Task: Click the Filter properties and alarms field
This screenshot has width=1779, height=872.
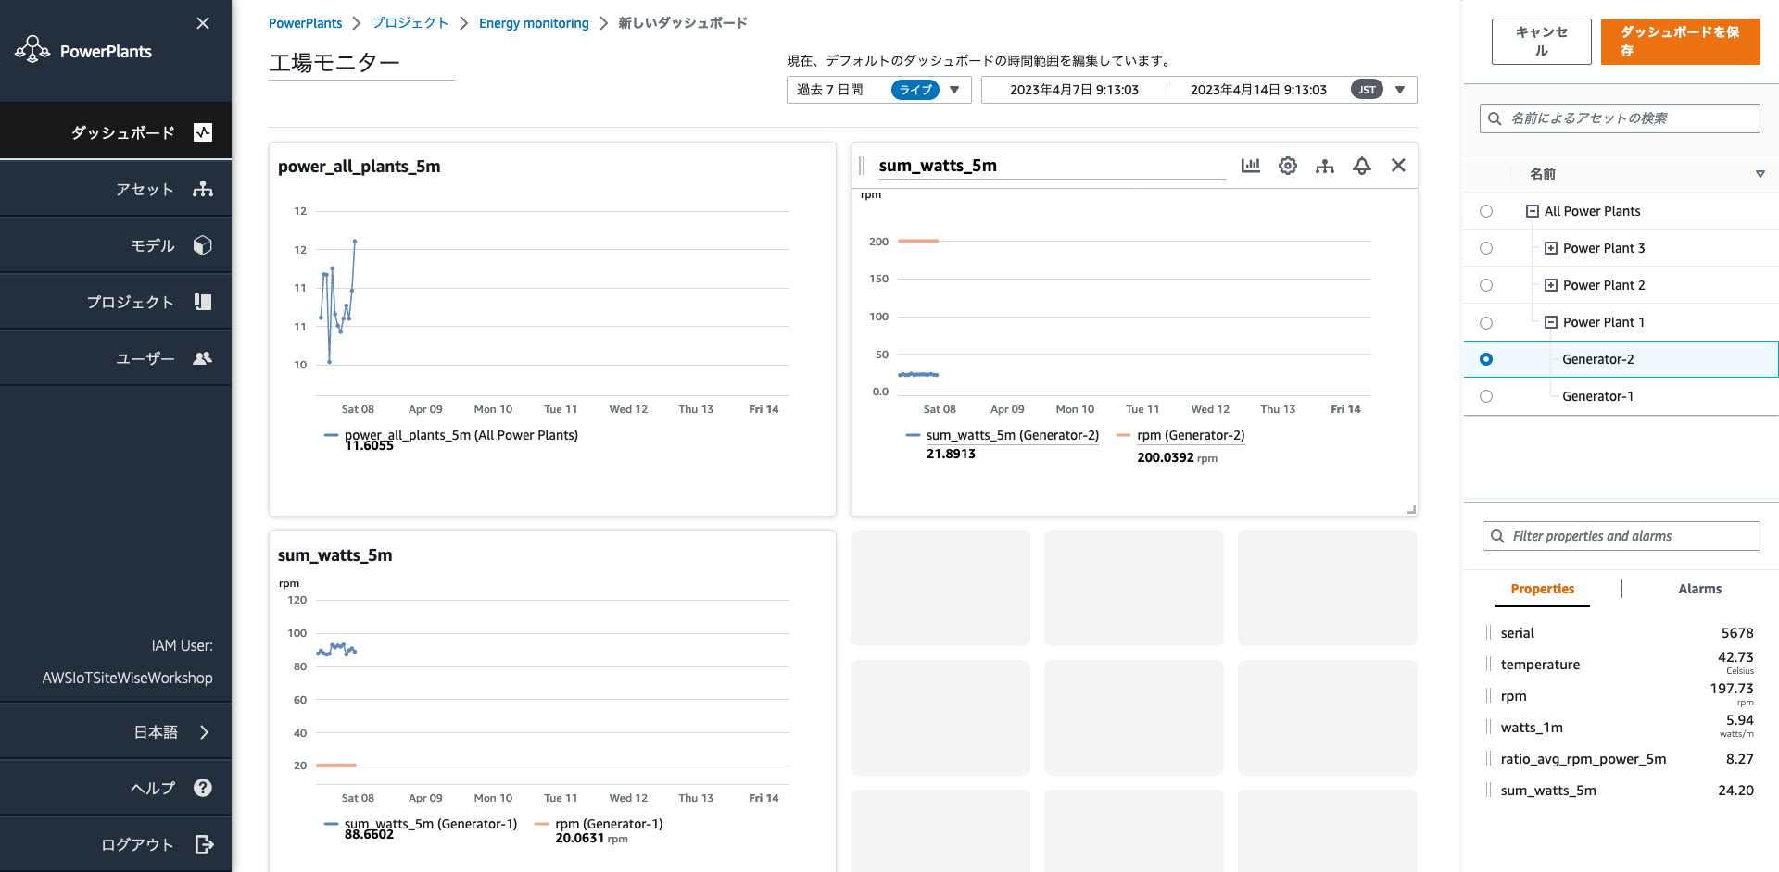Action: coord(1621,536)
